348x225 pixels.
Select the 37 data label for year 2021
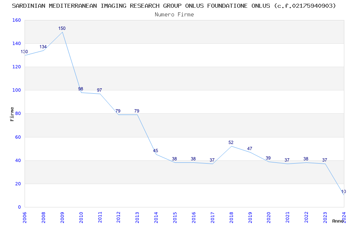click(287, 160)
